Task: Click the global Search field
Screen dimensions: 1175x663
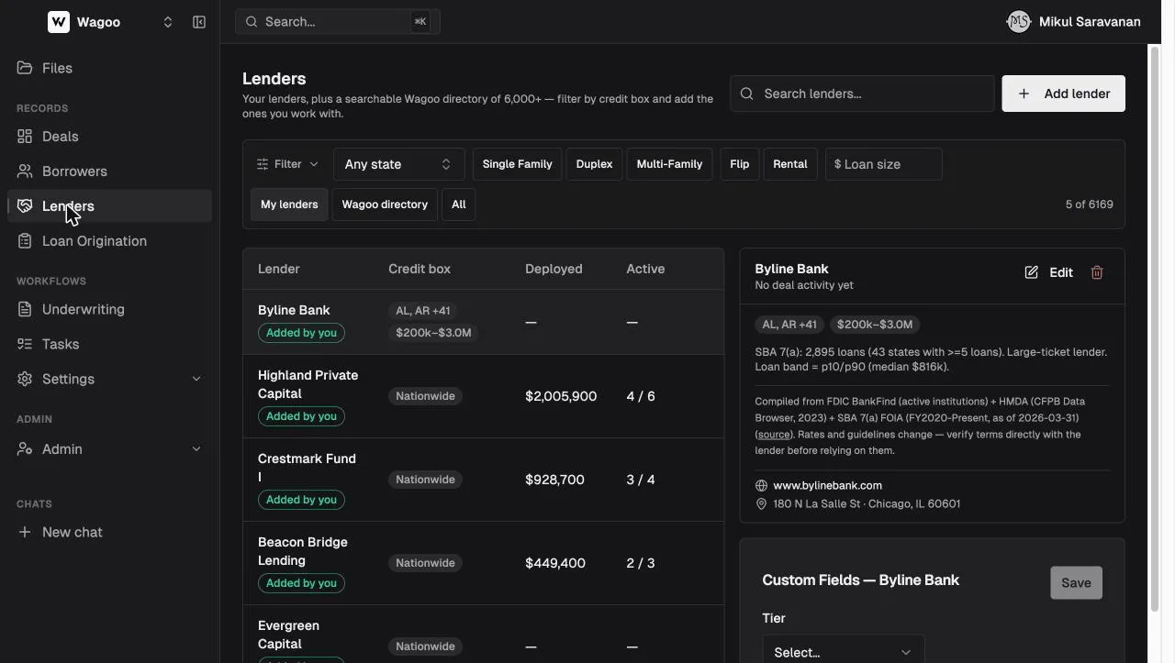Action: click(338, 22)
